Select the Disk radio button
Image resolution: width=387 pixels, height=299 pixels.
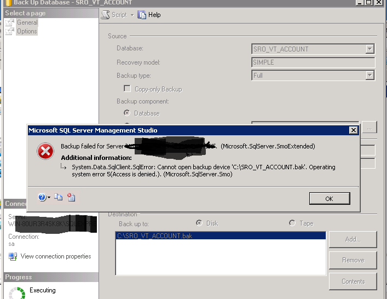pyautogui.click(x=199, y=223)
